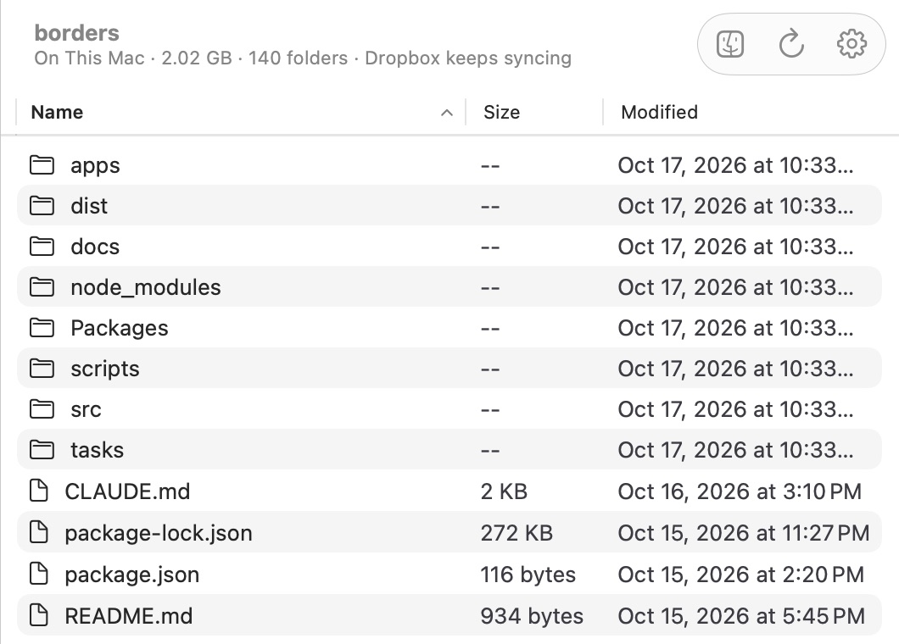This screenshot has width=899, height=644.
Task: Click the Finder reveal icon button
Action: 730,44
